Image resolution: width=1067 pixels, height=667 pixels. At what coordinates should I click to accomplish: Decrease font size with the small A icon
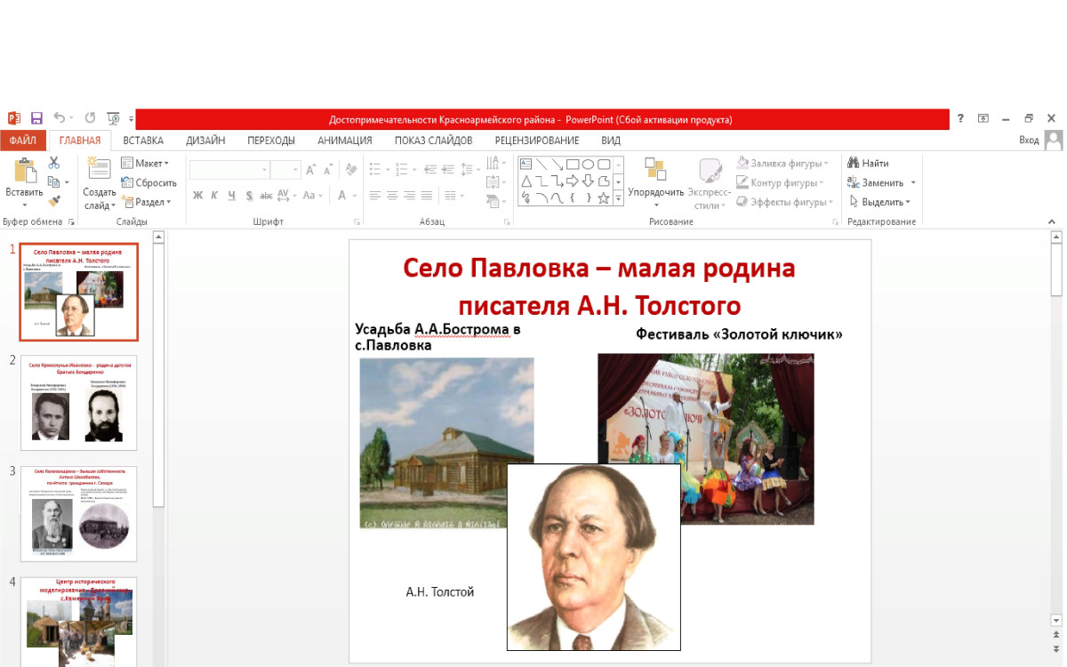[x=327, y=169]
